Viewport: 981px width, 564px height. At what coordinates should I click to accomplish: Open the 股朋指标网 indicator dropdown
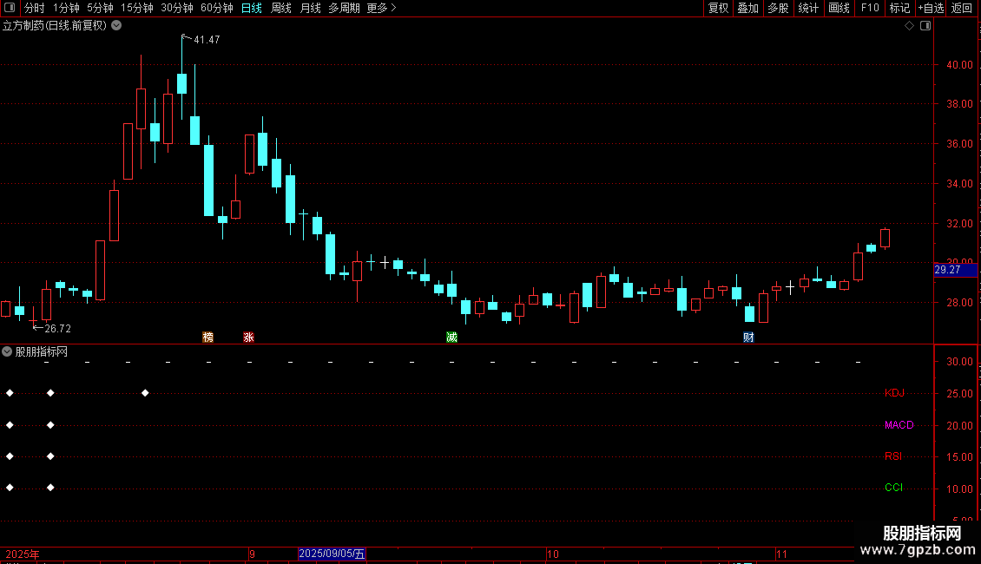click(x=7, y=352)
